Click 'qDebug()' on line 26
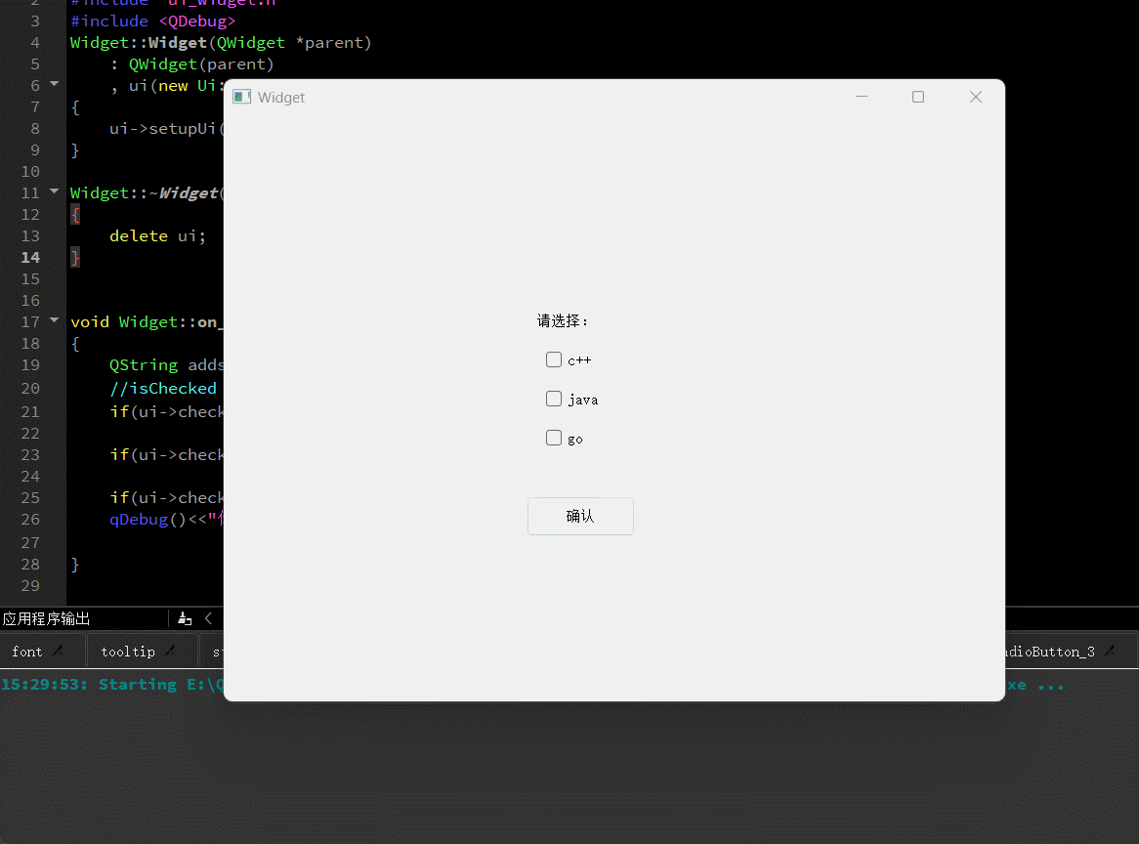The width and height of the screenshot is (1139, 844). click(x=148, y=520)
